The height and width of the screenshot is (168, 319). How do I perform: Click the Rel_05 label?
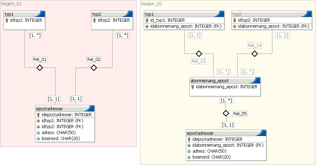pos(240,113)
